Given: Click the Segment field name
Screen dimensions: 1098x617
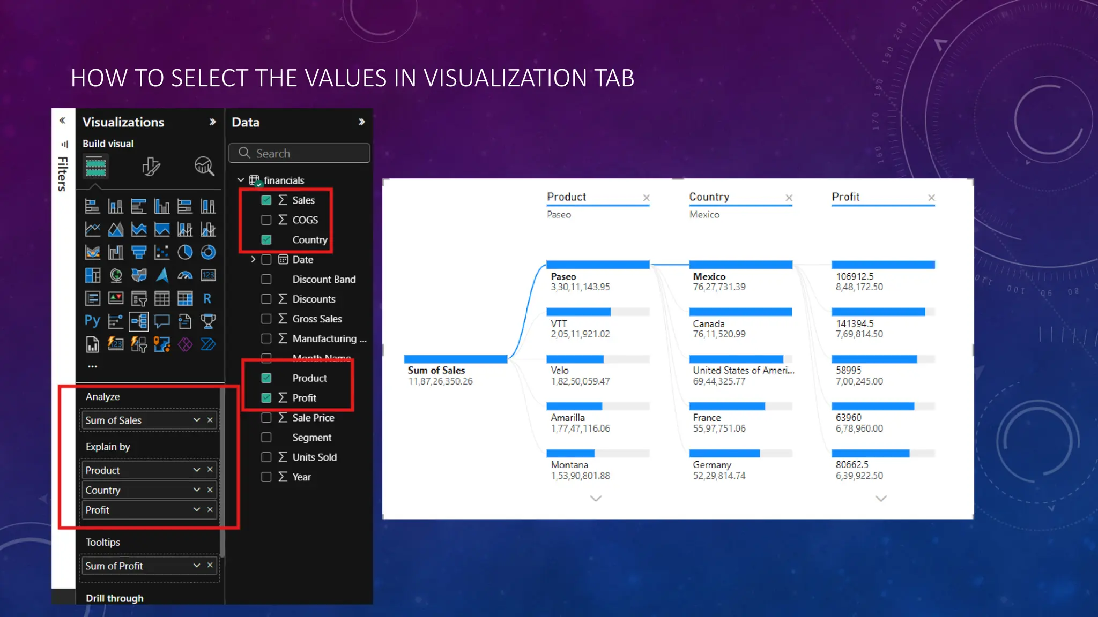Looking at the screenshot, I should coord(311,438).
